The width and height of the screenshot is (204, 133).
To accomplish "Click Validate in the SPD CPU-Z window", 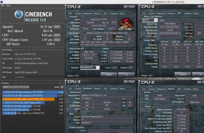I will click(183, 74).
